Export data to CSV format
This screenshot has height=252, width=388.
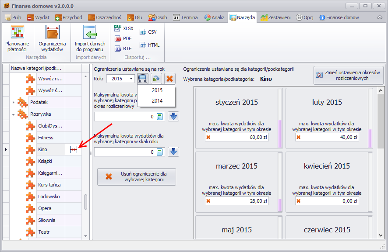click(148, 32)
